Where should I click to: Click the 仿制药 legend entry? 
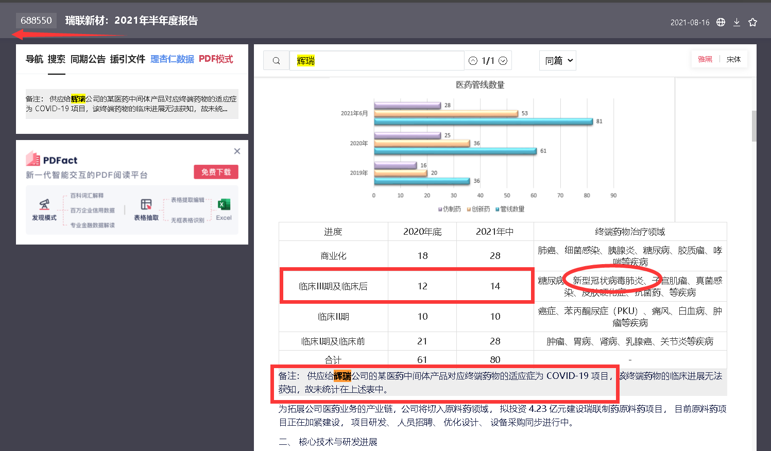(x=449, y=209)
